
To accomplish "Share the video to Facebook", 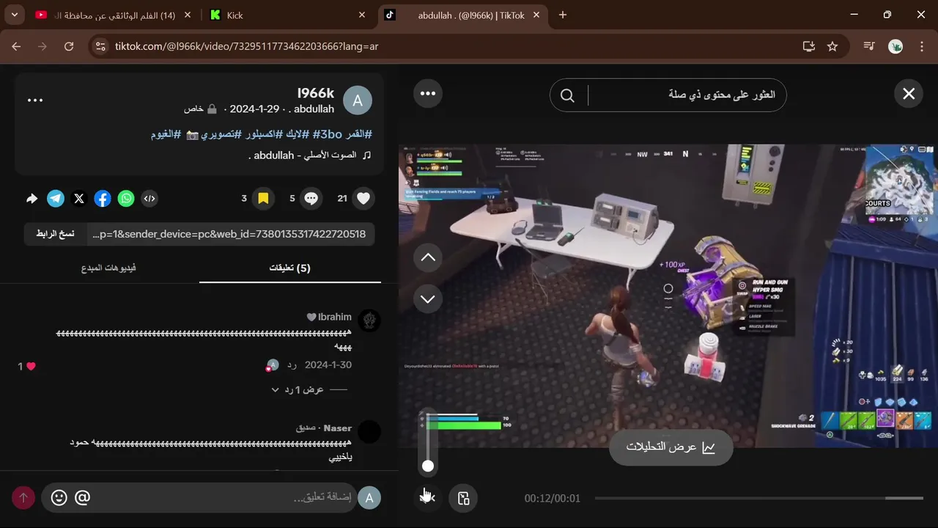I will click(x=103, y=198).
